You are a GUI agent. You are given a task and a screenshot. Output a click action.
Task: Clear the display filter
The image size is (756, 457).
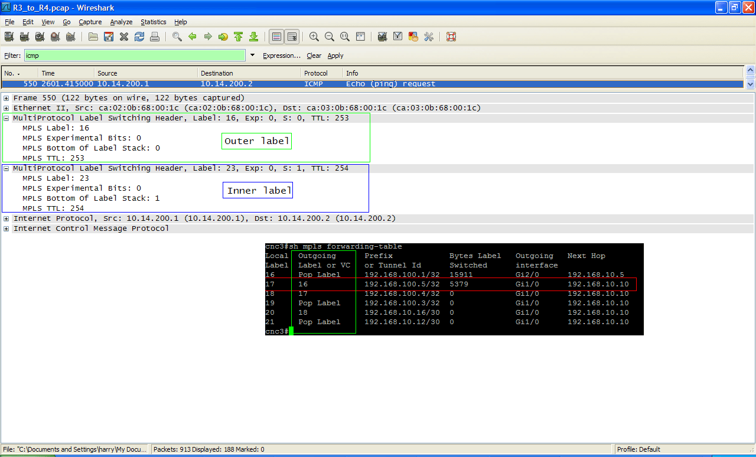[314, 56]
